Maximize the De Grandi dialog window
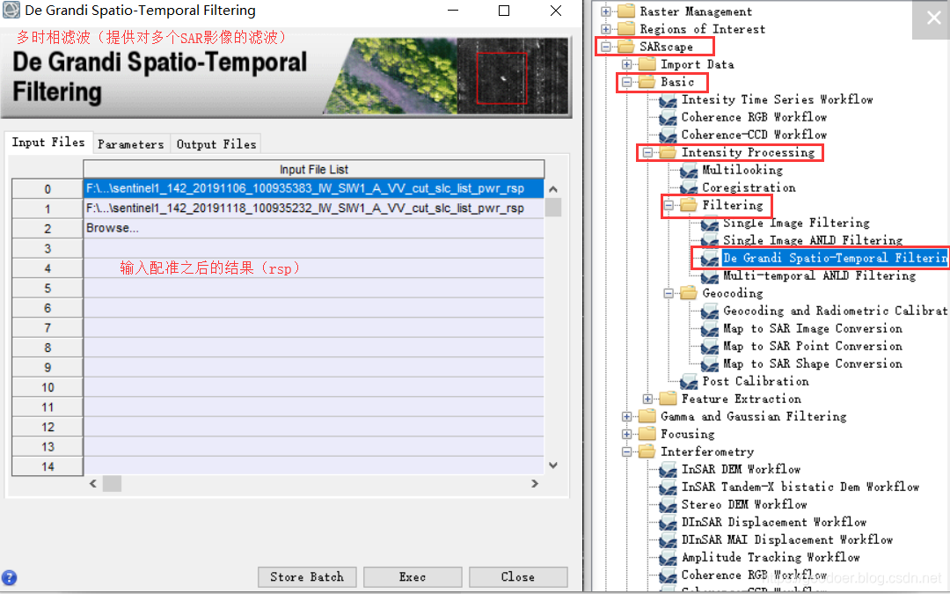The height and width of the screenshot is (594, 950). pos(503,11)
